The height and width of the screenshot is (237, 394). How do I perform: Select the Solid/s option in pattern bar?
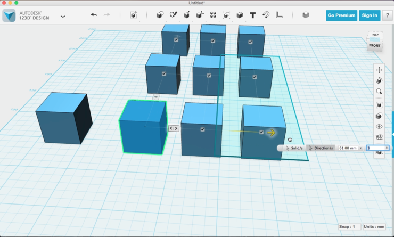tap(294, 148)
